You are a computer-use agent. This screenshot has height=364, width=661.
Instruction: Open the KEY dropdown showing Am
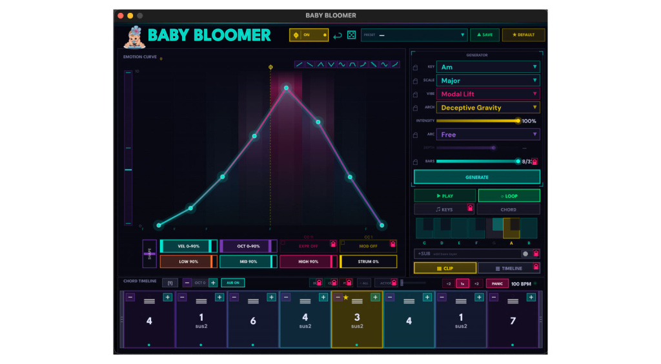[488, 67]
